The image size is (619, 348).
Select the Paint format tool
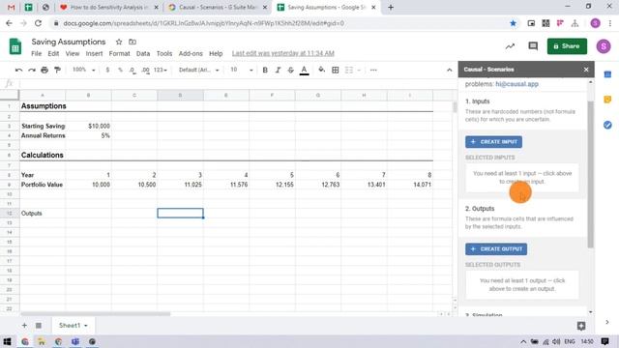[x=58, y=70]
